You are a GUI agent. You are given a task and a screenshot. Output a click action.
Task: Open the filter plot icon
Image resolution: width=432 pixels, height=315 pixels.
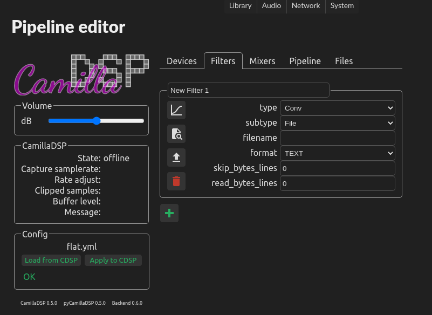click(176, 110)
